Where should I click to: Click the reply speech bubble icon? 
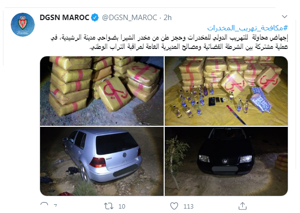pyautogui.click(x=44, y=206)
